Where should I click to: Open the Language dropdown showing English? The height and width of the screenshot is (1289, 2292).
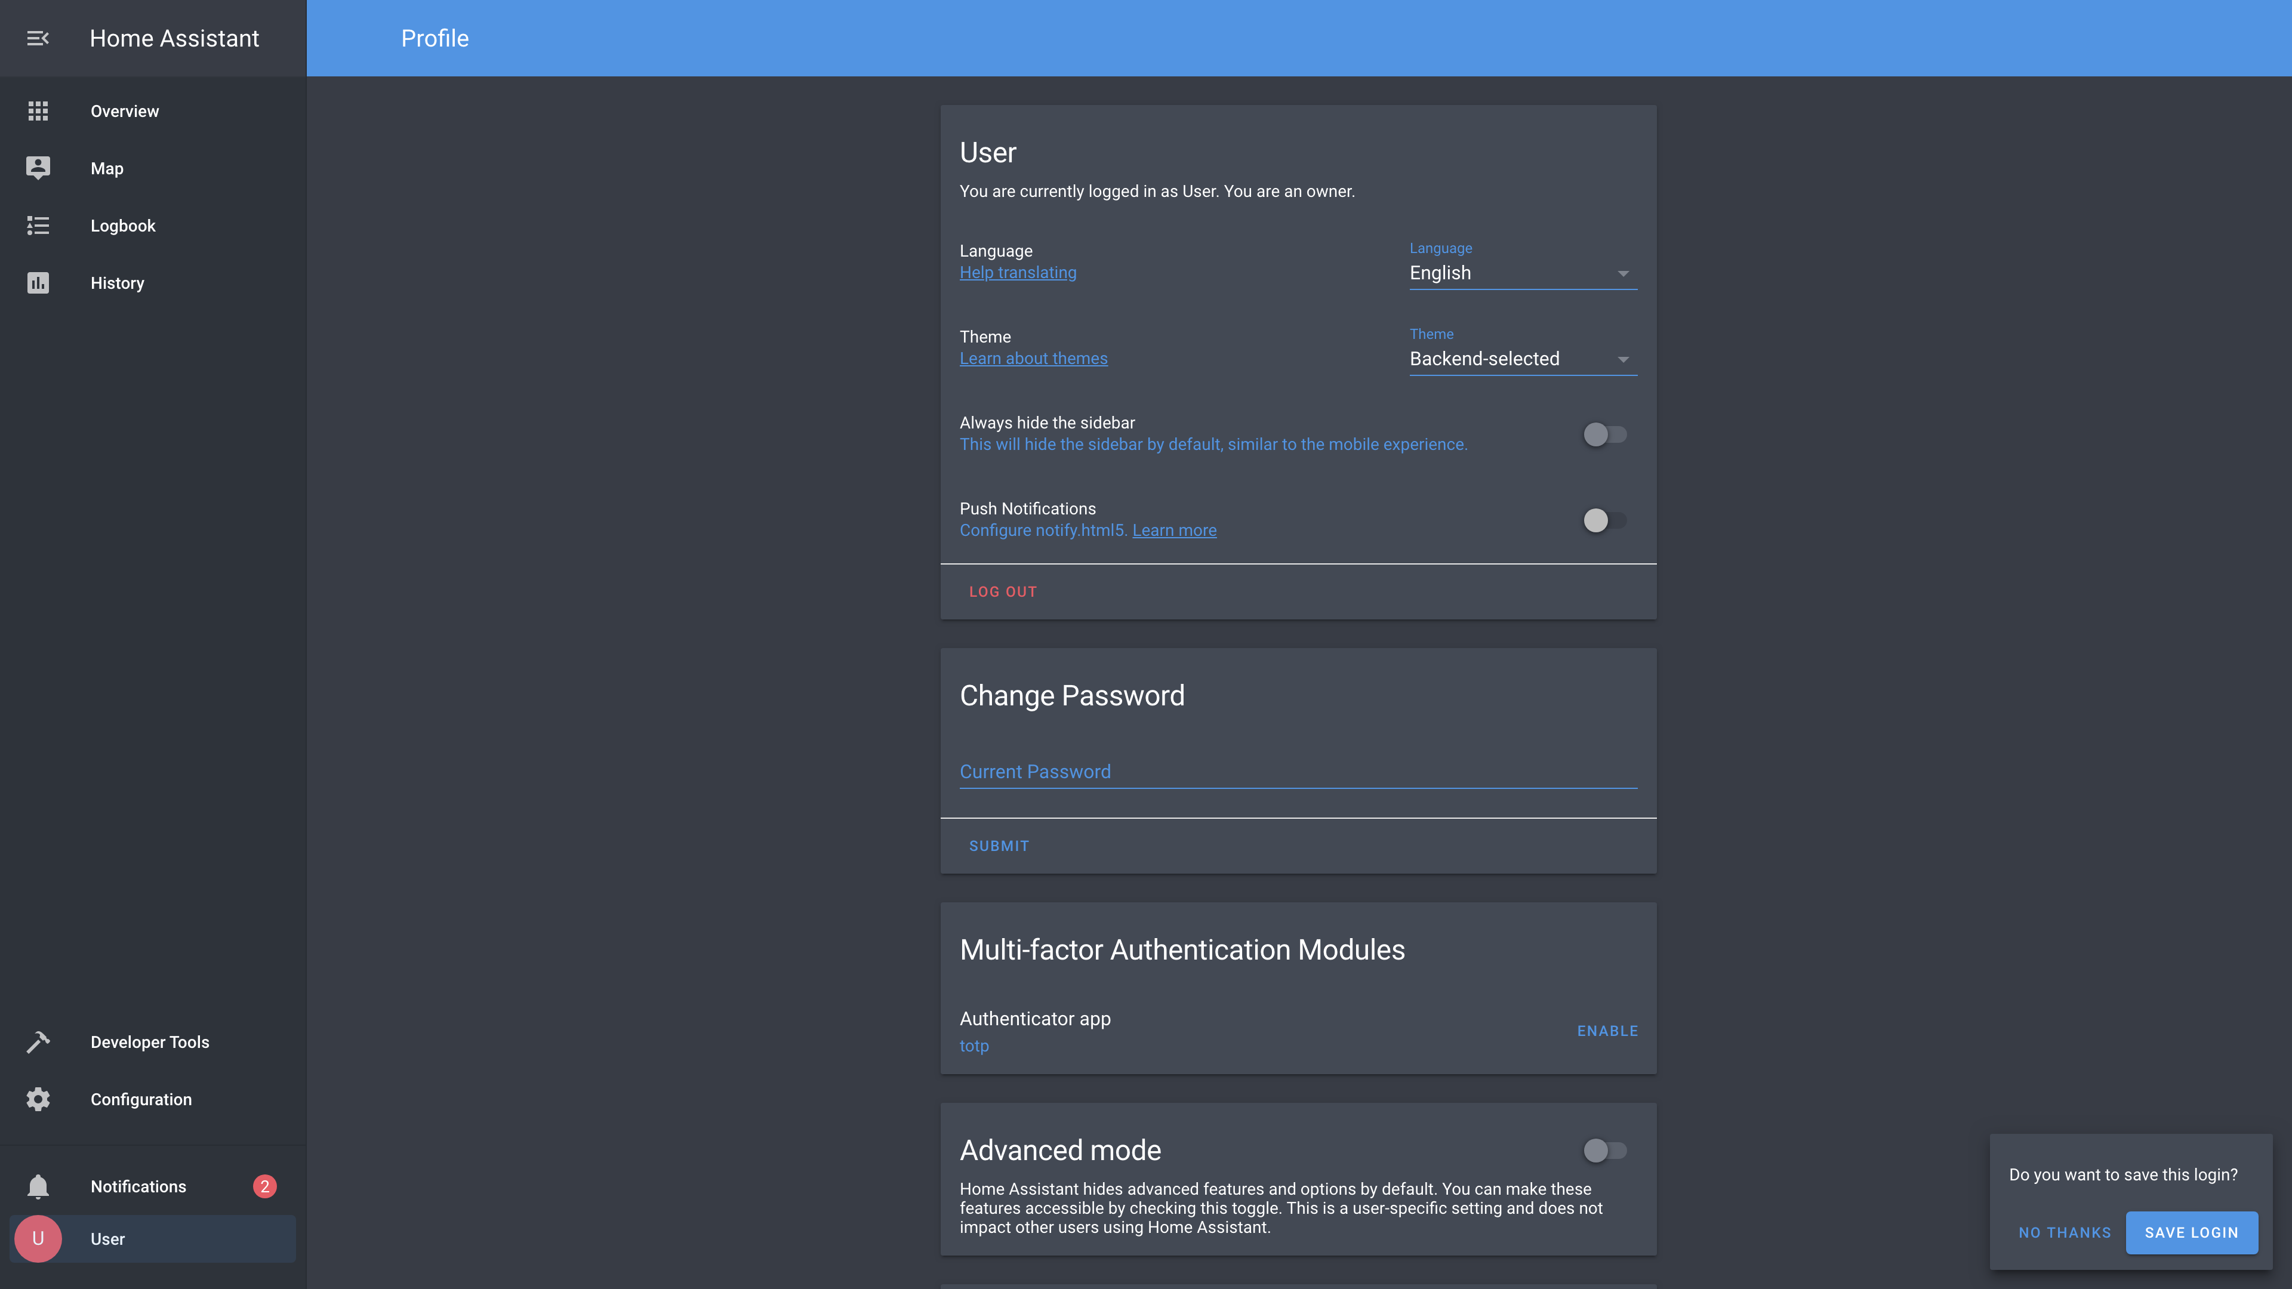click(x=1521, y=273)
